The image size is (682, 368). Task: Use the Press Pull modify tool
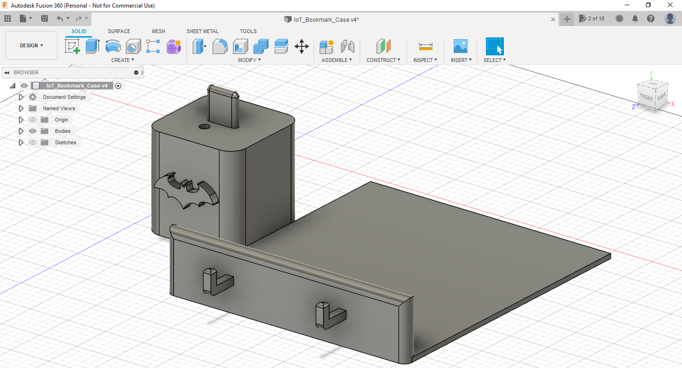tap(199, 46)
